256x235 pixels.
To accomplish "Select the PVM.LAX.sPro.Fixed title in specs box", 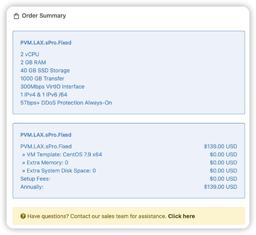I will point(46,42).
